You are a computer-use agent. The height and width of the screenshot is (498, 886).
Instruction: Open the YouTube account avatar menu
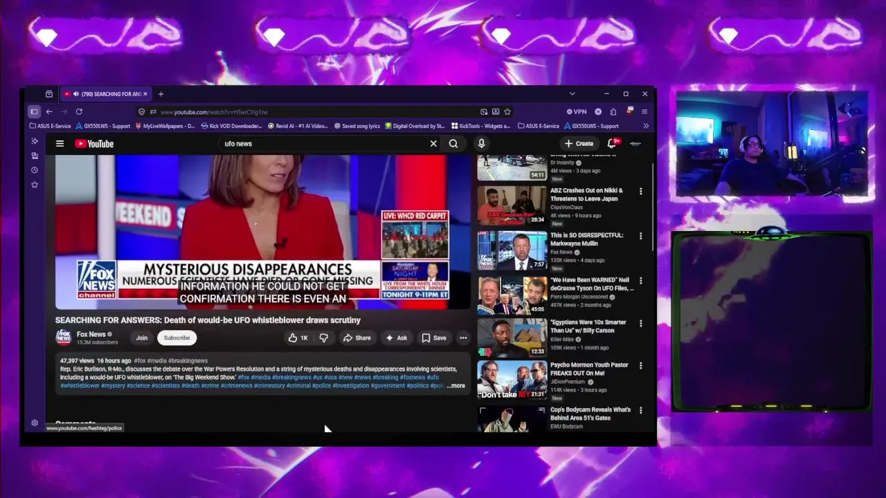635,144
